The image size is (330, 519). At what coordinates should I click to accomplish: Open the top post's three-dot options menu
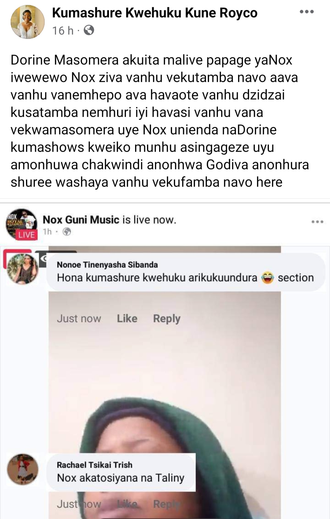(x=307, y=12)
